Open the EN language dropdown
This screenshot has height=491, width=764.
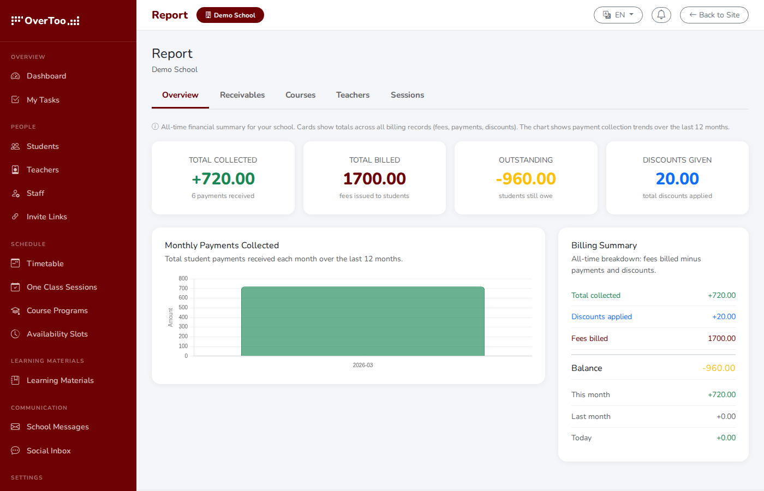618,15
